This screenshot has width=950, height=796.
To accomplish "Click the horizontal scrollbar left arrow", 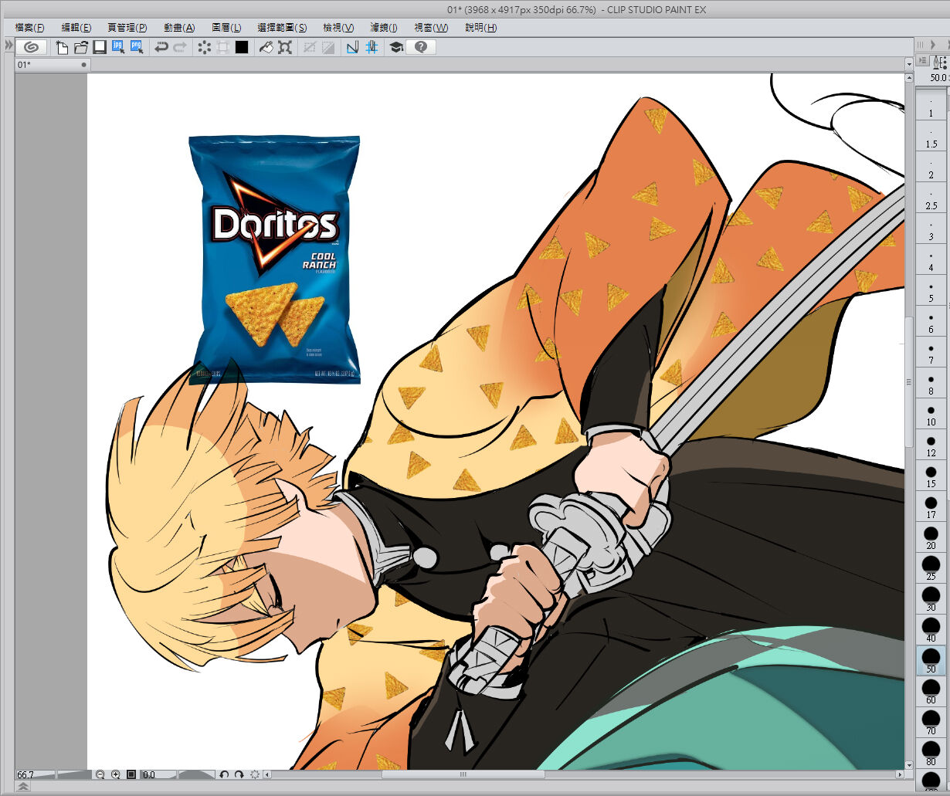I will pos(268,774).
